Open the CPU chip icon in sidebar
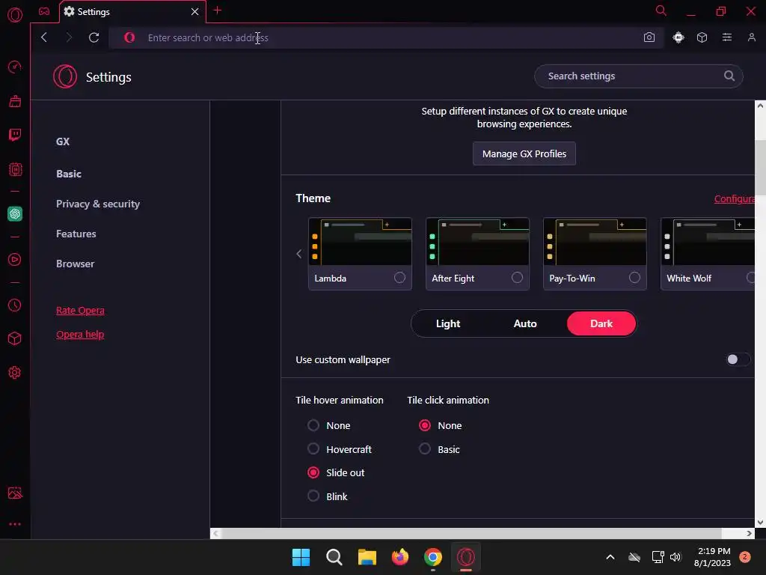Viewport: 766px width, 575px height. click(15, 169)
